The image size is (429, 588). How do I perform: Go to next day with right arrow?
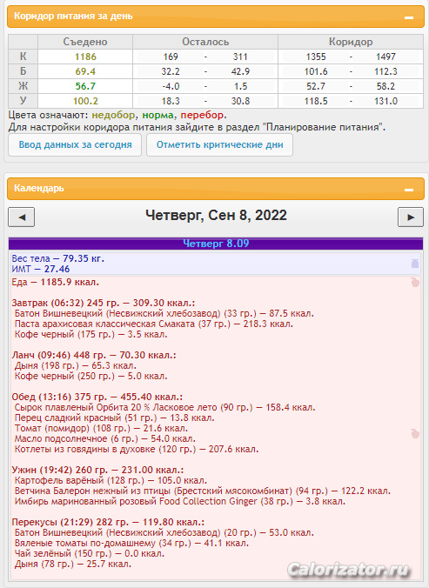pyautogui.click(x=411, y=217)
